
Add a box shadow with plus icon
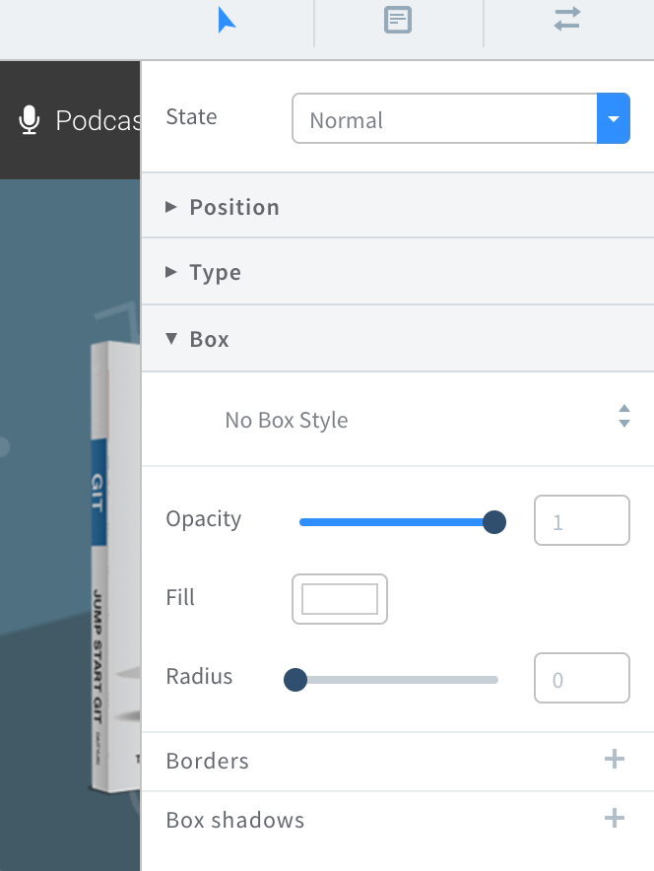(615, 818)
